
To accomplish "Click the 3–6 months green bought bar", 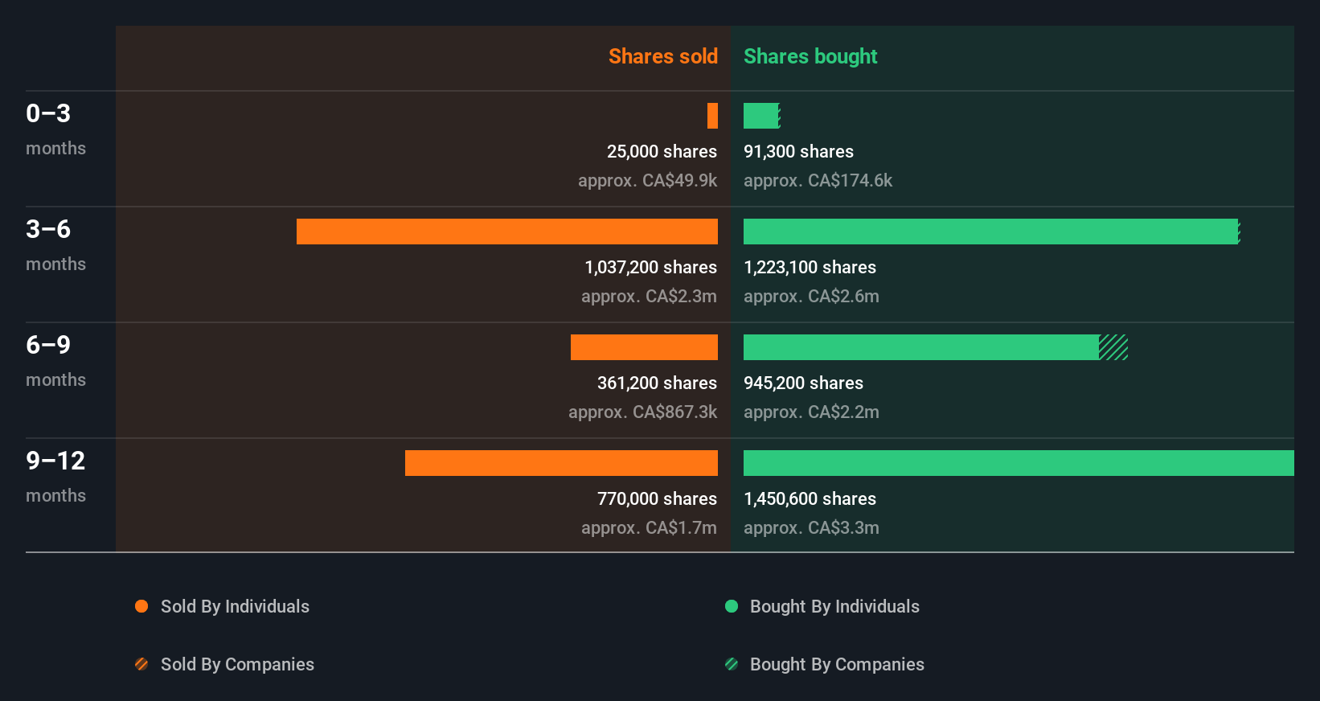I will (990, 232).
